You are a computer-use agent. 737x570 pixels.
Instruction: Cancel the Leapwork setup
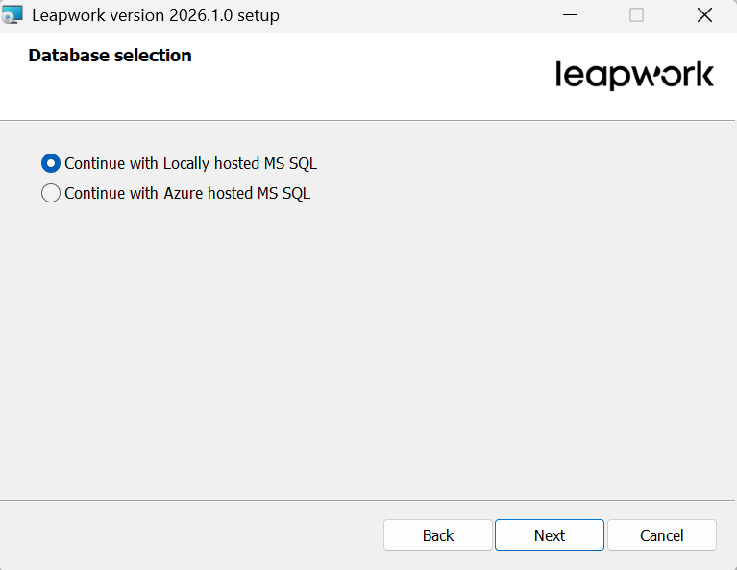click(x=662, y=534)
